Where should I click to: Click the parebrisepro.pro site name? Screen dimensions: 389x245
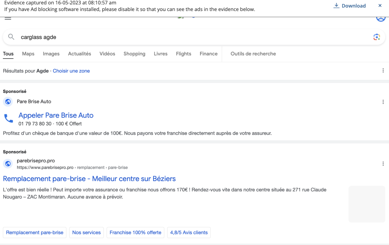pyautogui.click(x=36, y=161)
